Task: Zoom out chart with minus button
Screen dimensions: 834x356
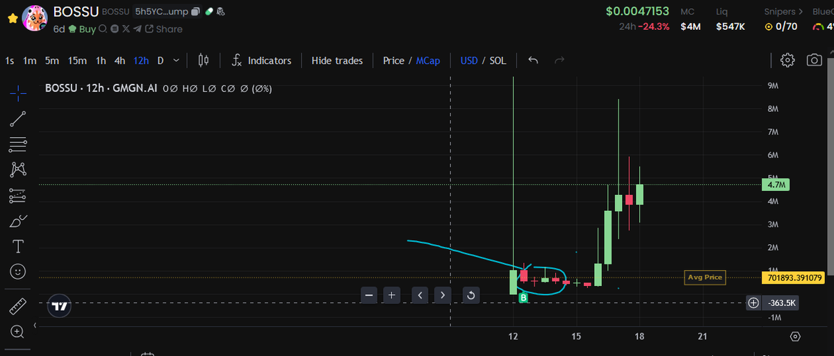Action: 369,295
